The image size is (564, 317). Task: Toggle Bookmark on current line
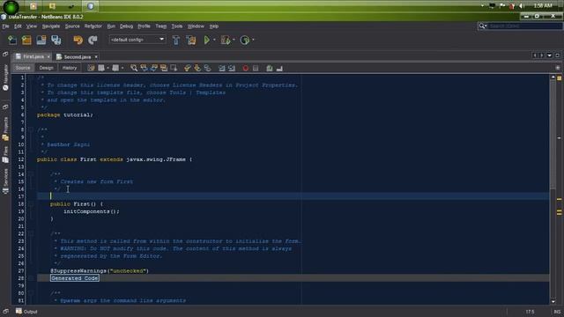point(207,68)
